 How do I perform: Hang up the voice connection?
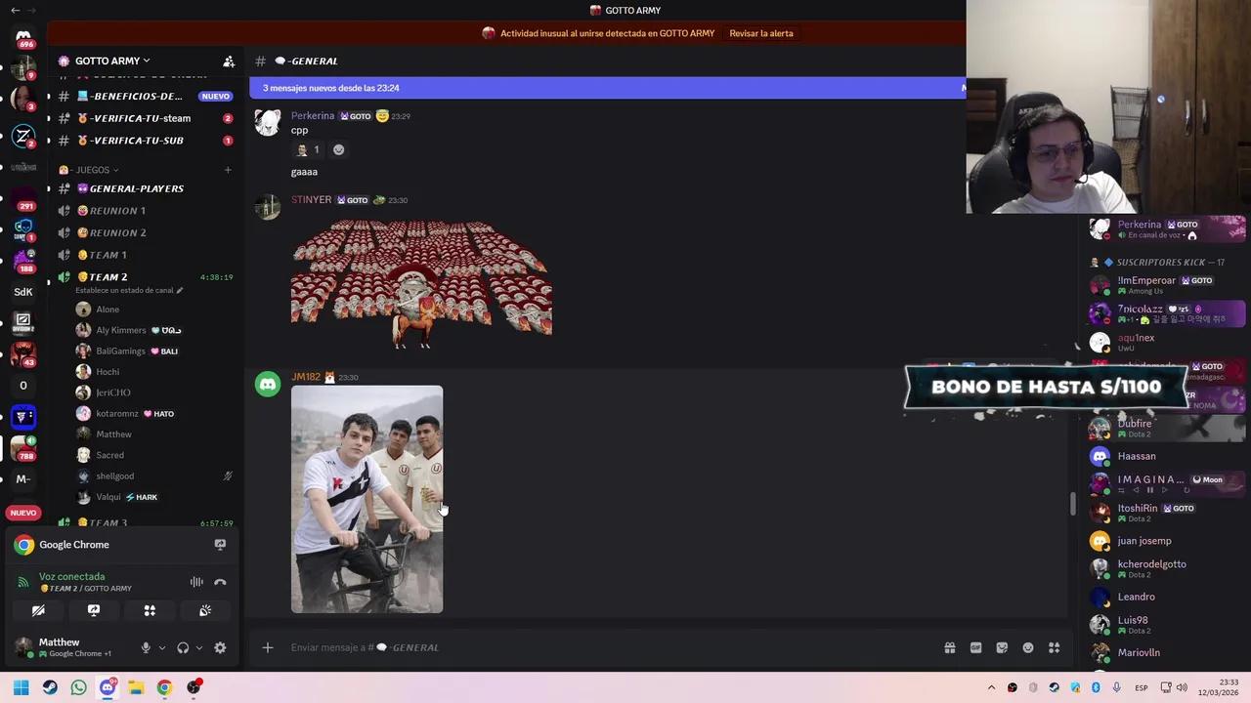pyautogui.click(x=220, y=582)
